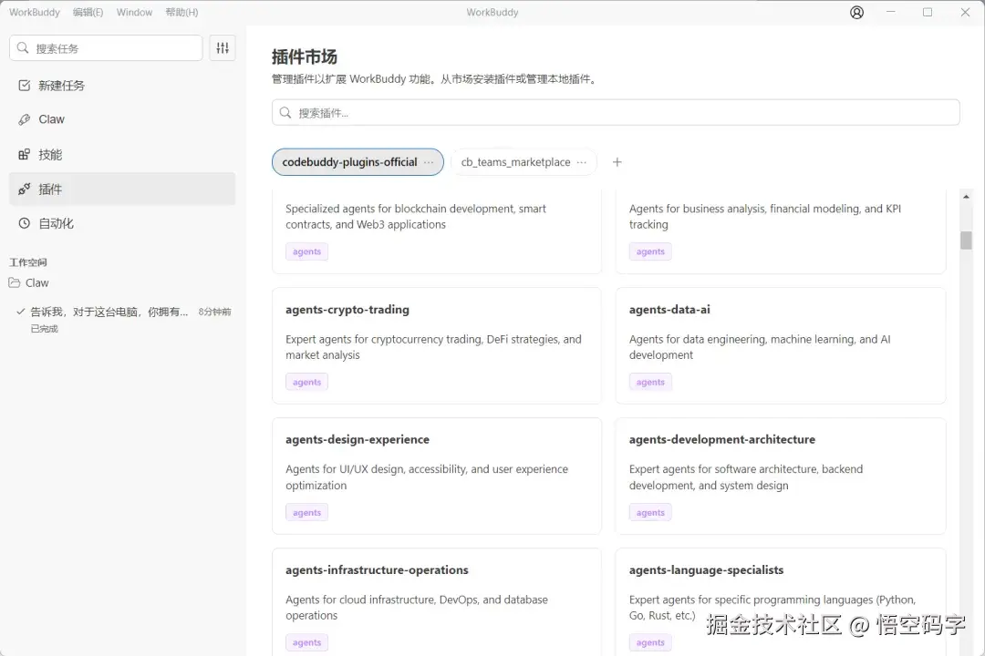This screenshot has height=656, width=985.
Task: Open the 帮助(H) menu
Action: (x=181, y=13)
